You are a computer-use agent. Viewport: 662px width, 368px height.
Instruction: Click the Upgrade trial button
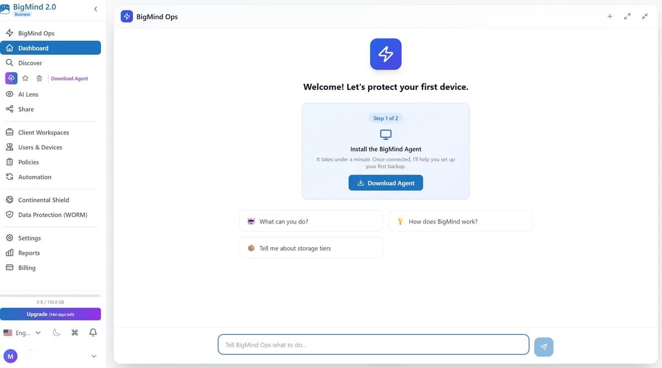(50, 313)
